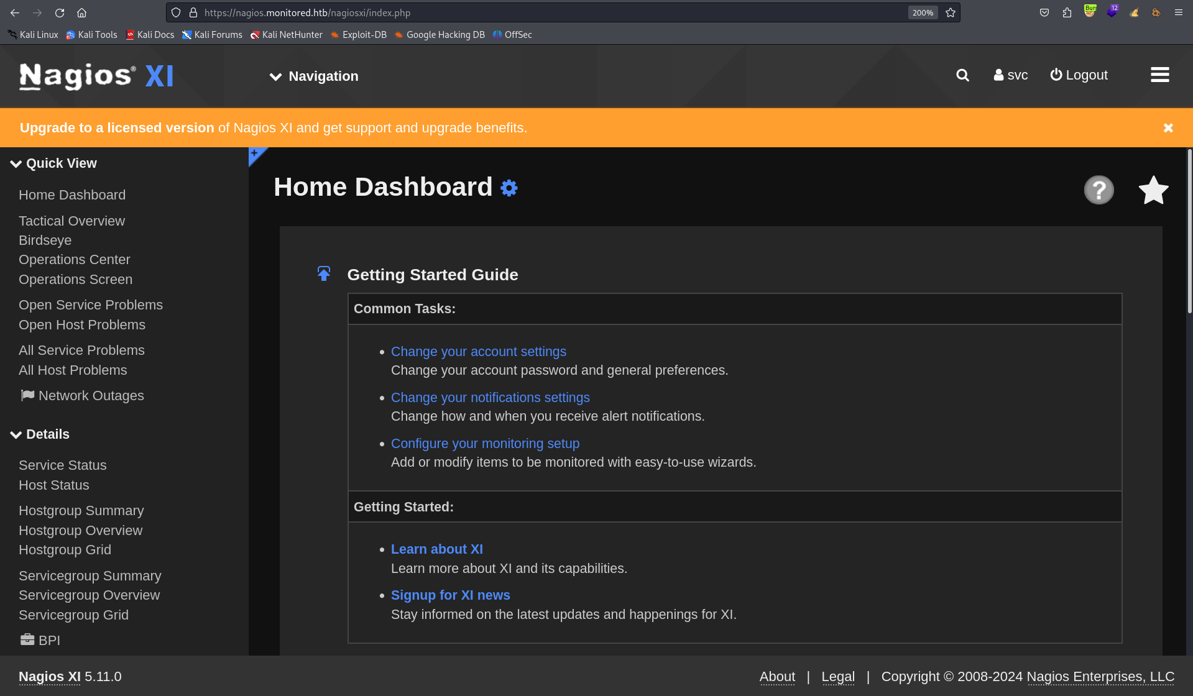Click Upgrade to a licensed version link

pos(117,128)
